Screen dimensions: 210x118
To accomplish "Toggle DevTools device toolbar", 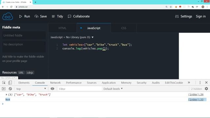I will coord(10,83).
